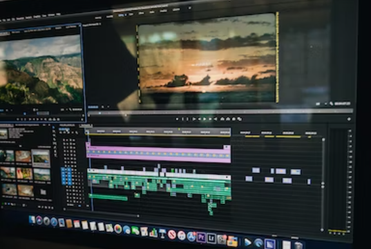Select the Selection tool in tools panel

pos(53,127)
